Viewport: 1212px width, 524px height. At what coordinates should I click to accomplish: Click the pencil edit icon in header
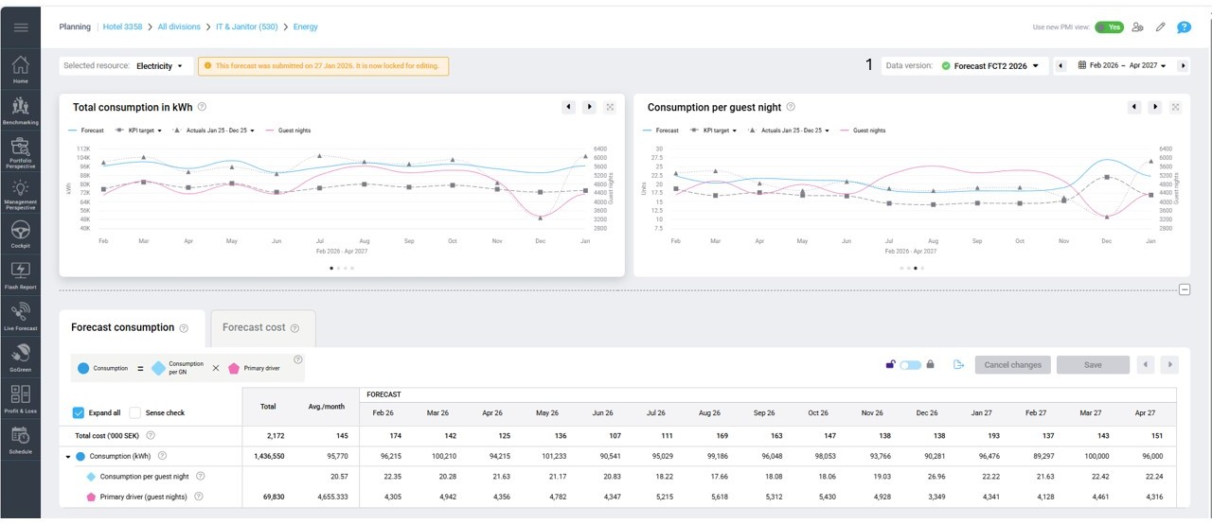tap(1161, 27)
